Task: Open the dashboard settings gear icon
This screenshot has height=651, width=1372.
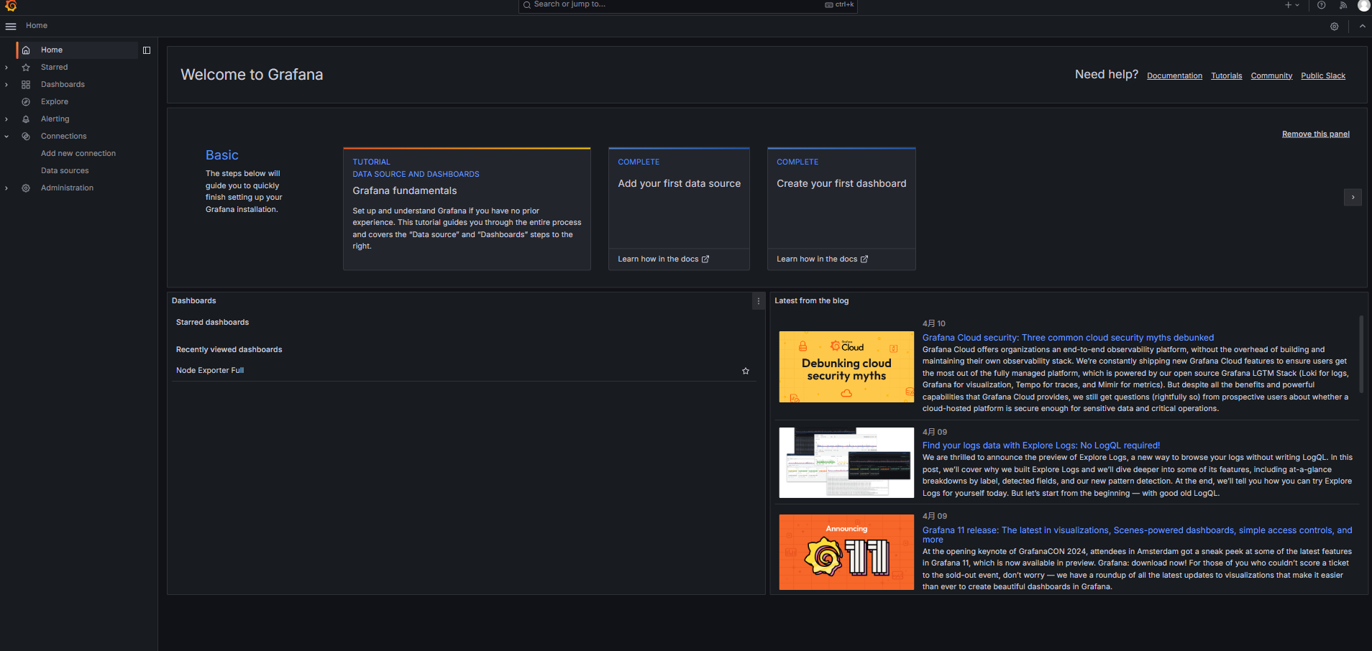Action: pos(1334,27)
